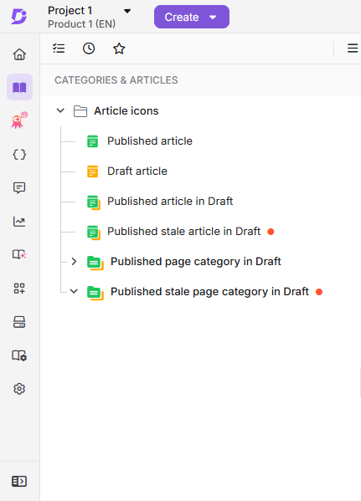Image resolution: width=361 pixels, height=501 pixels.
Task: Open the Documentation book icon
Action: click(19, 87)
